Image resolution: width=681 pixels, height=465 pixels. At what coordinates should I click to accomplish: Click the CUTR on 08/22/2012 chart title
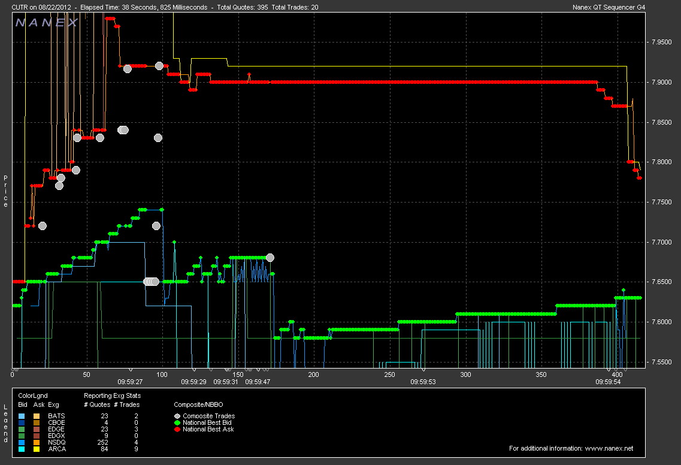(41, 7)
